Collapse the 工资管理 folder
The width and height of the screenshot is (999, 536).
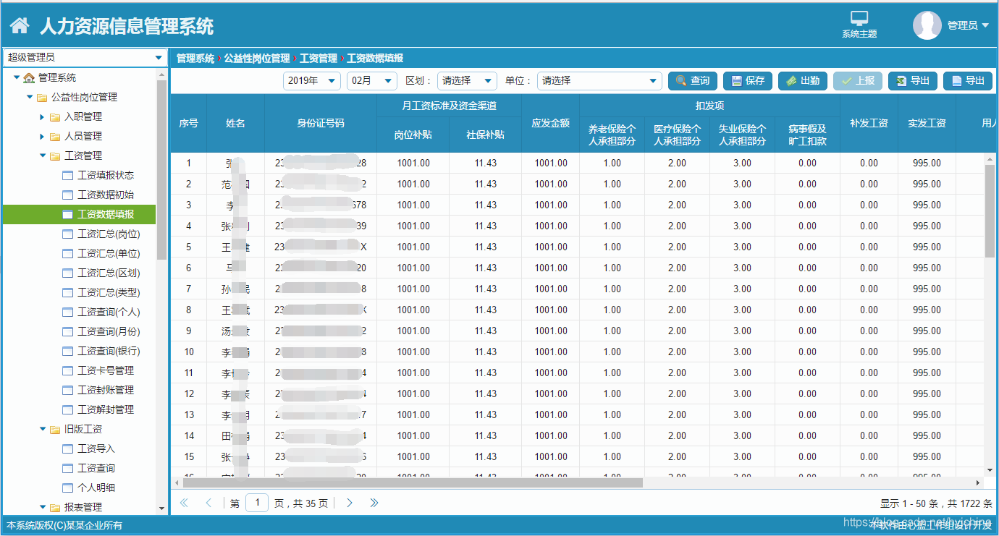click(43, 156)
